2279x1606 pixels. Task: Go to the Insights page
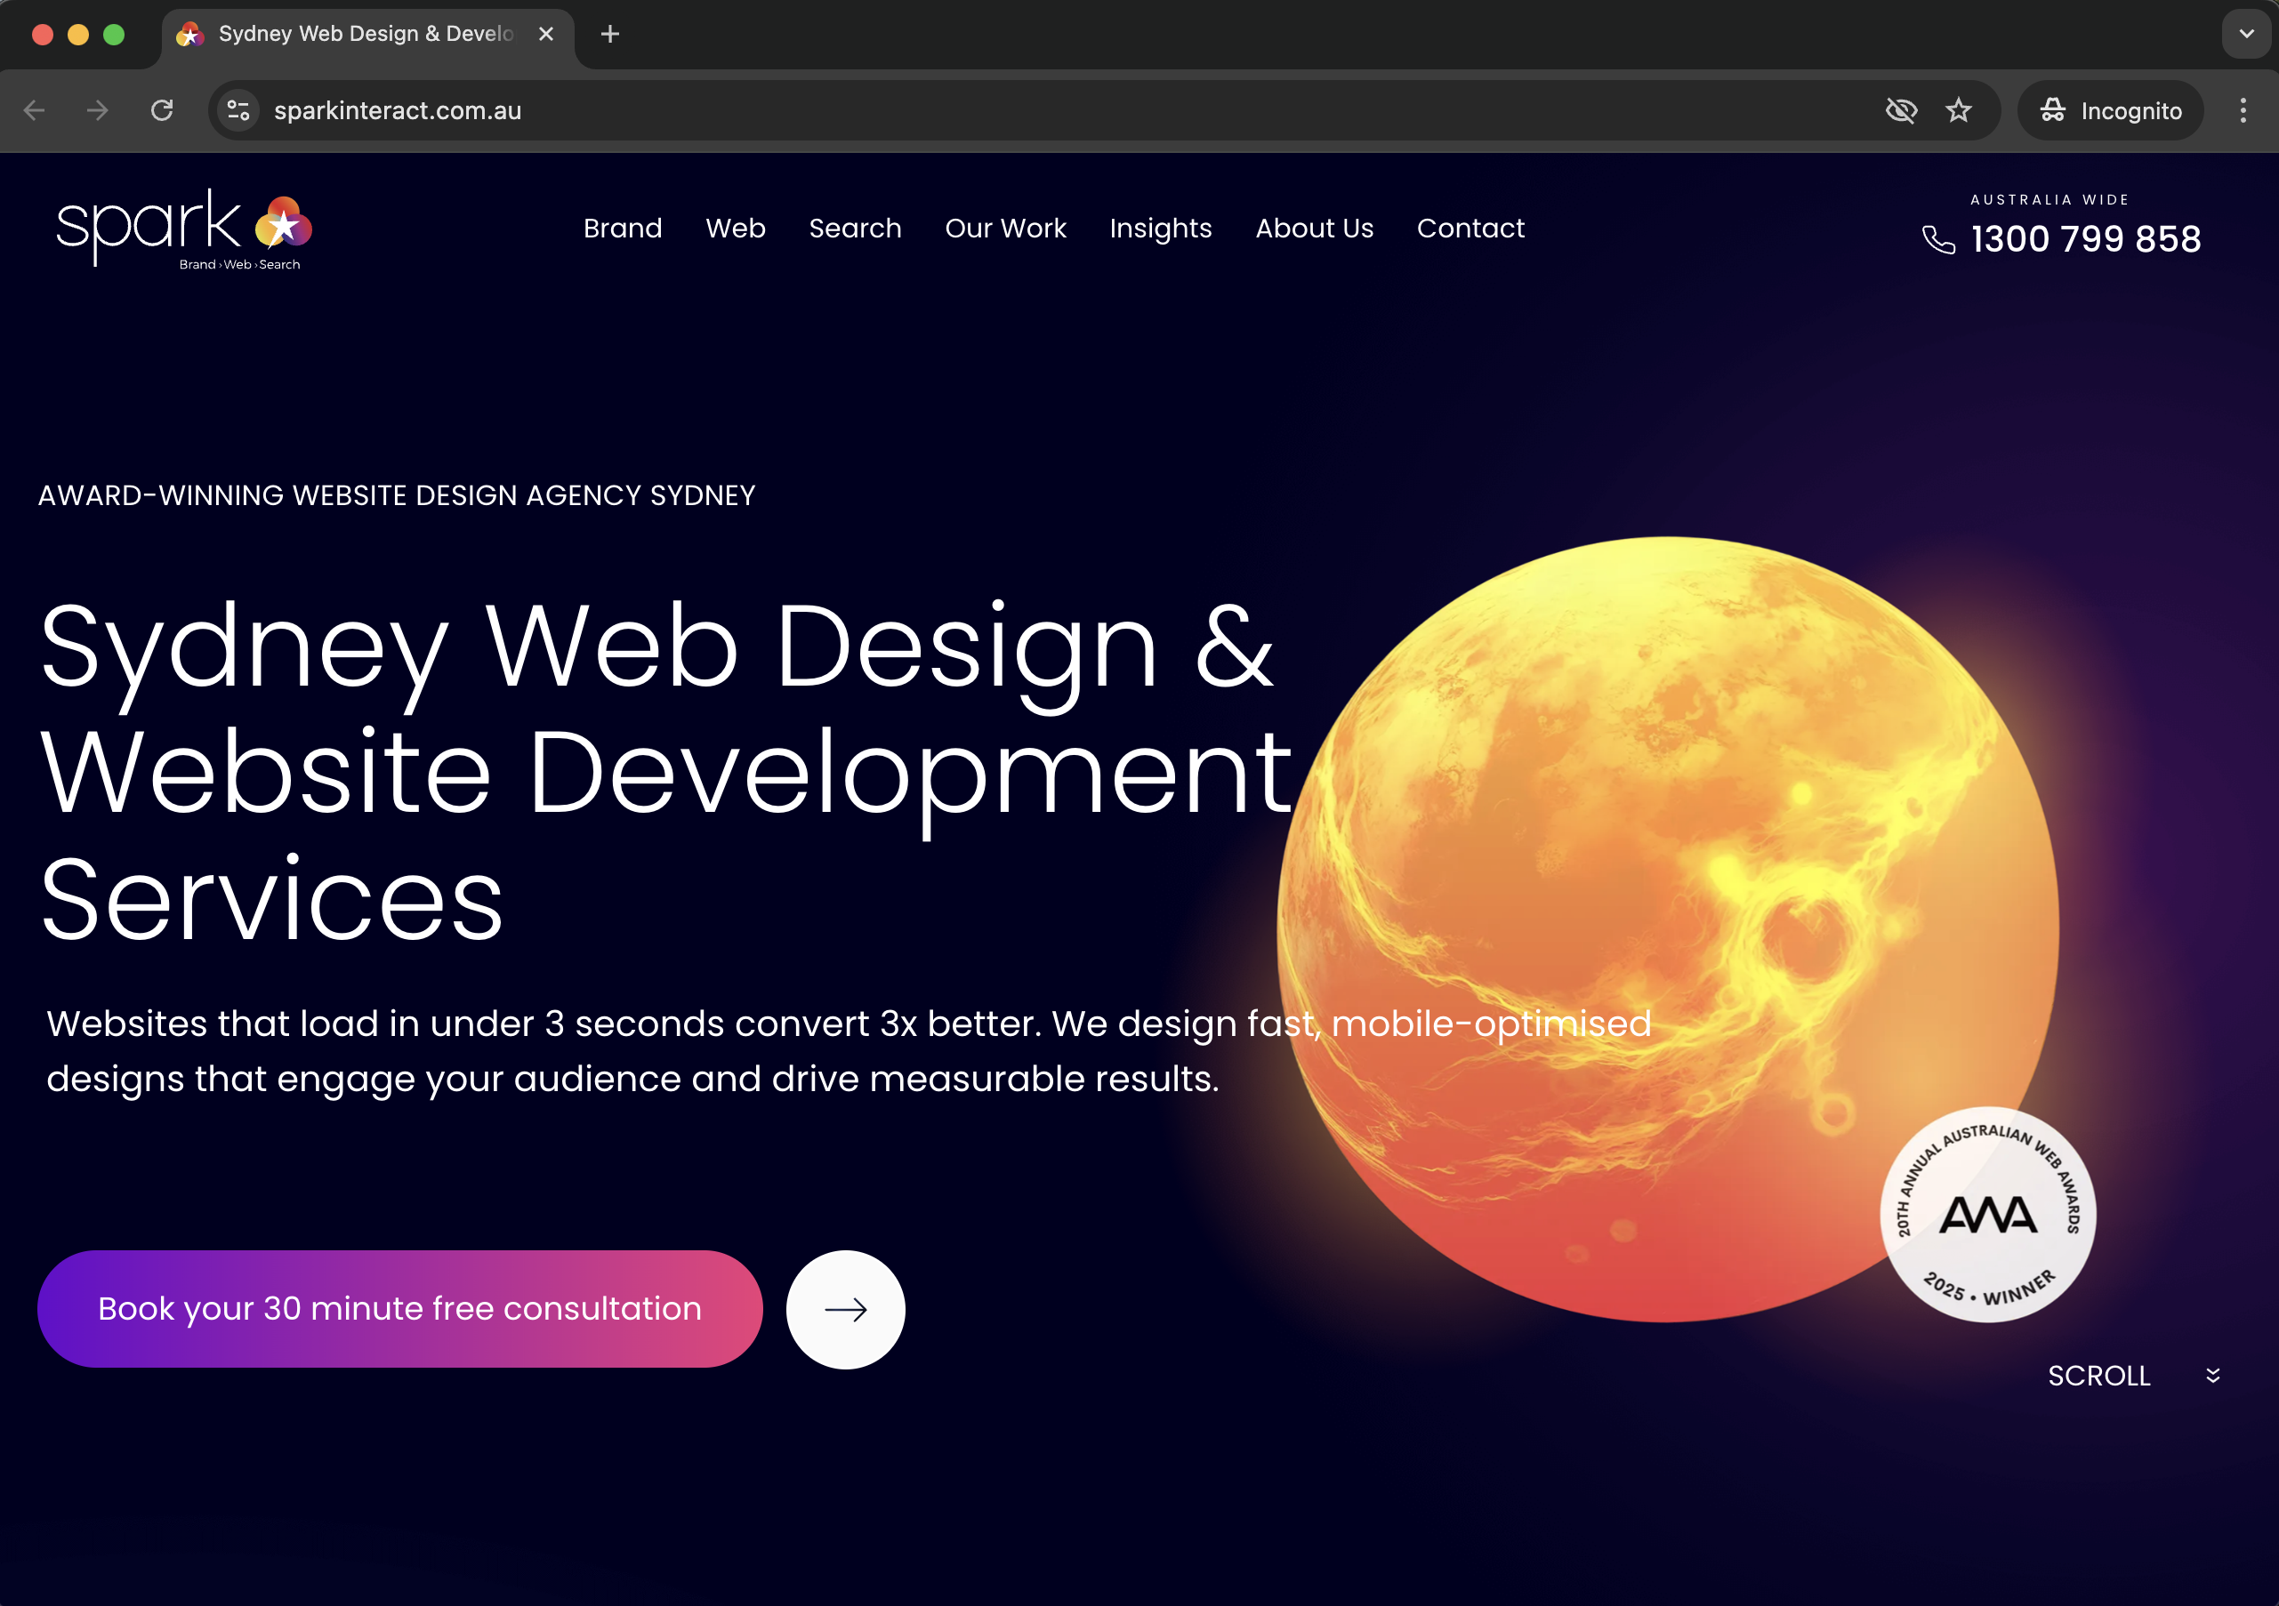[1159, 229]
